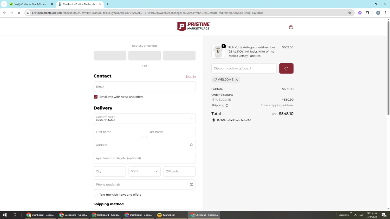
Task: Click the ZIP code field
Action: [179, 171]
